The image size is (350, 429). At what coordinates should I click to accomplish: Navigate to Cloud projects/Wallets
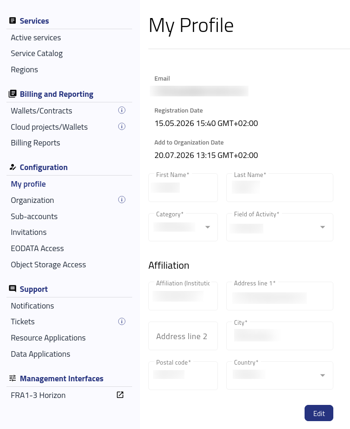tap(49, 127)
